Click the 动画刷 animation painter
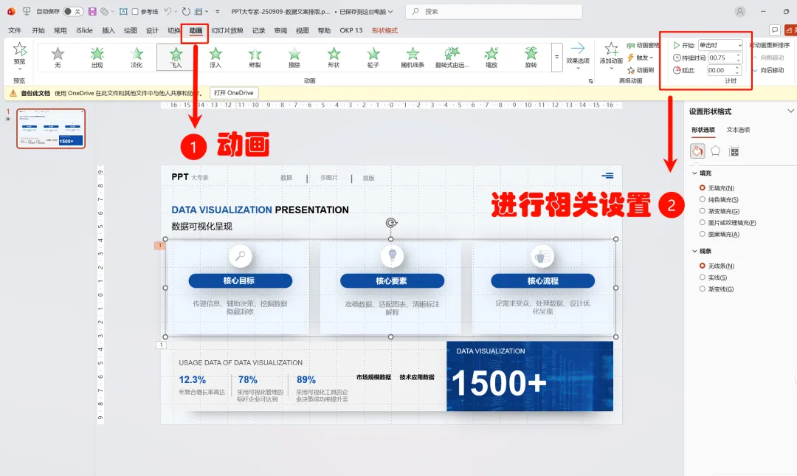 pyautogui.click(x=641, y=70)
